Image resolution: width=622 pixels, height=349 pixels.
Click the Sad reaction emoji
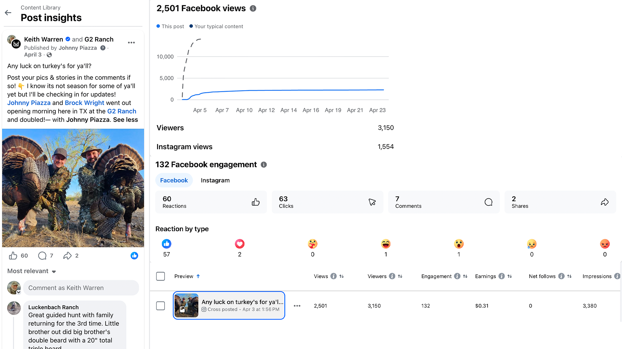(x=532, y=244)
